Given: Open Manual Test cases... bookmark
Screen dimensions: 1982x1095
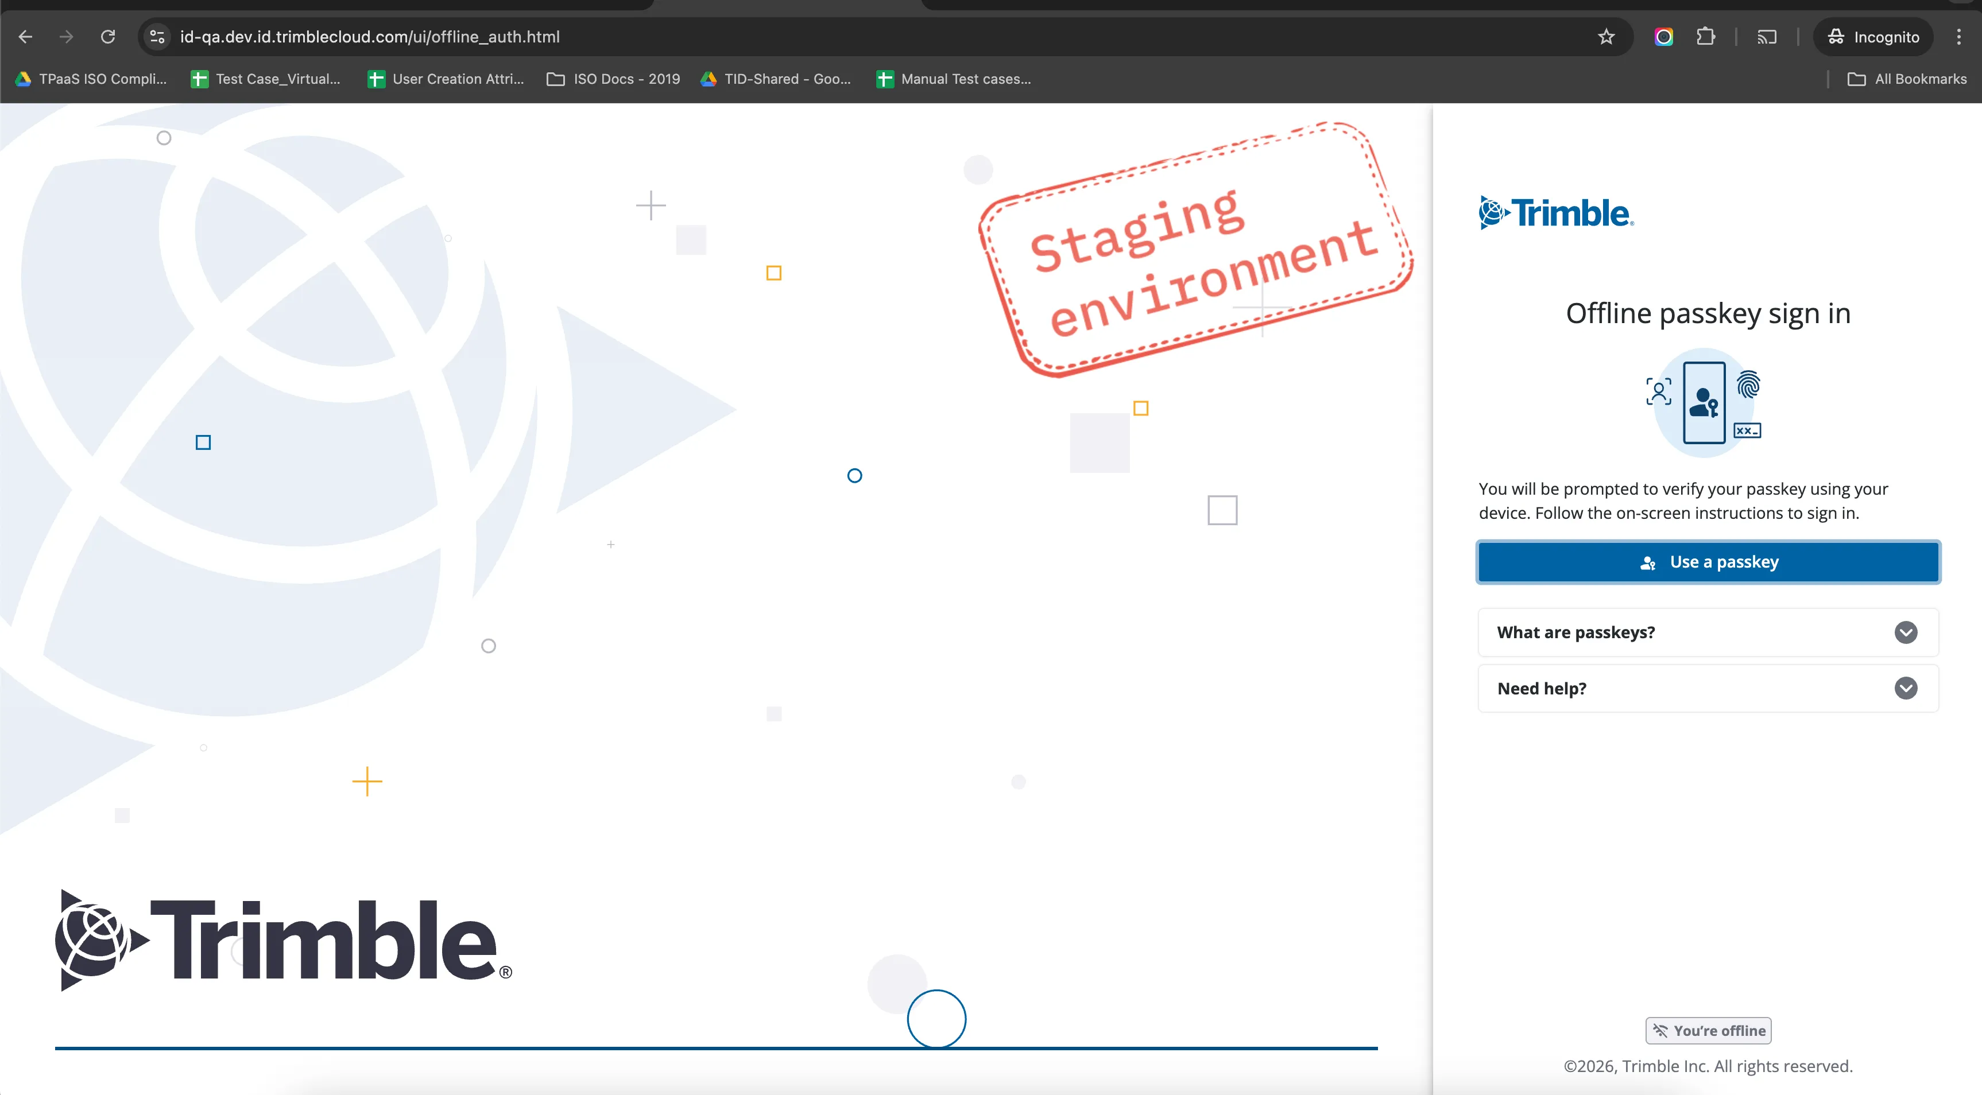Looking at the screenshot, I should (x=954, y=79).
